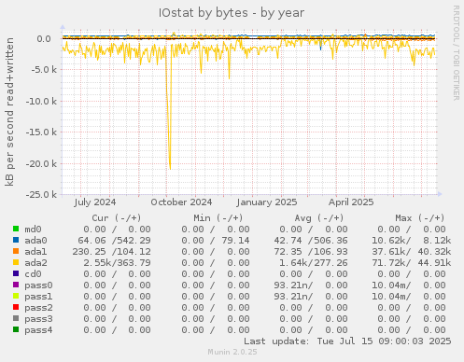Click the '-10.0 k' y-axis label
The image size is (464, 362).
41,101
